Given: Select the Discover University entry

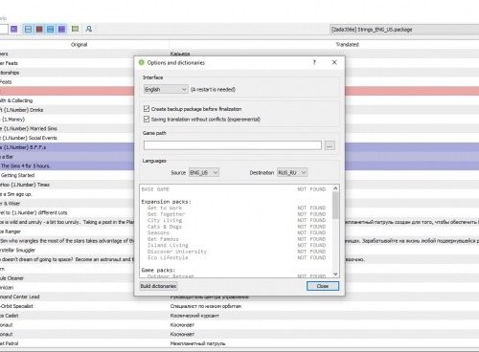Looking at the screenshot, I should (x=177, y=252).
